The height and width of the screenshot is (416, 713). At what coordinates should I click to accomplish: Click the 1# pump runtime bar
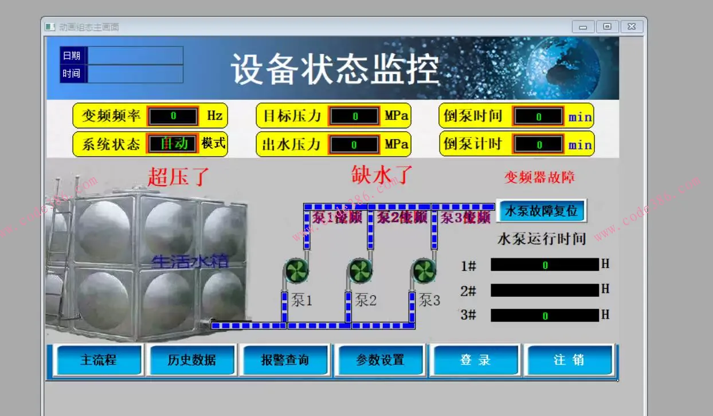point(545,265)
